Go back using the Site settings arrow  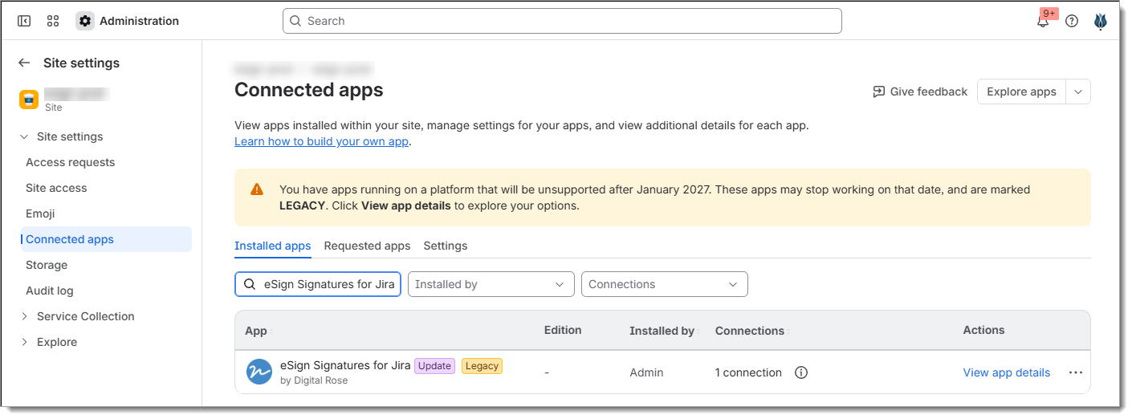pos(24,63)
